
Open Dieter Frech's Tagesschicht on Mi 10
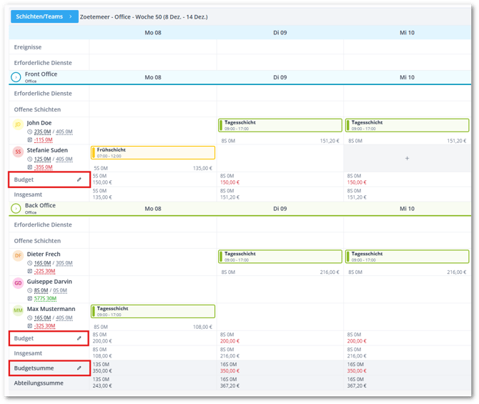407,256
